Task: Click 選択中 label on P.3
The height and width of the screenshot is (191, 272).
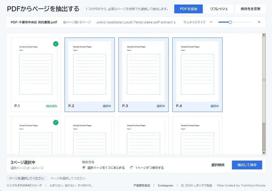Action: point(161,106)
